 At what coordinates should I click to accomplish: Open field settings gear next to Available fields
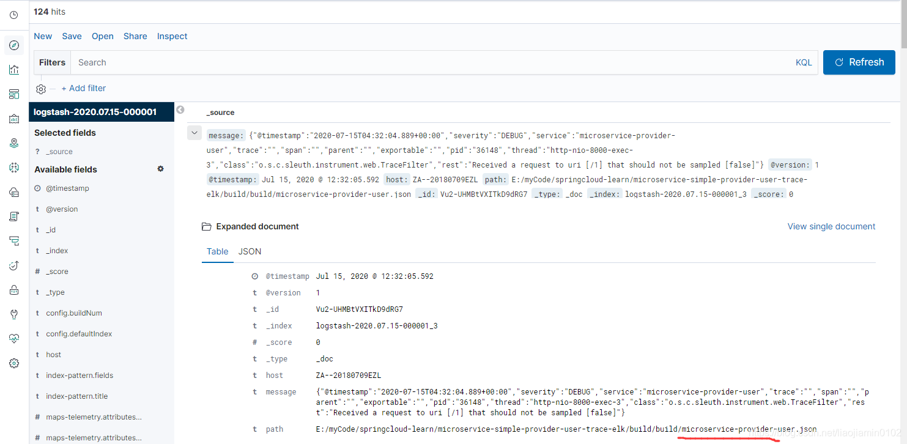tap(161, 169)
